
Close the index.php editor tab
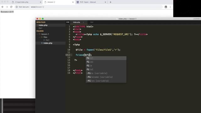click(x=84, y=22)
